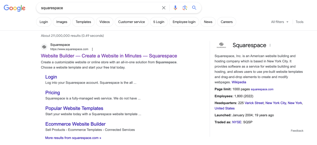Image resolution: width=317 pixels, height=145 pixels.
Task: Expand the All filters dropdown
Action: (279, 22)
